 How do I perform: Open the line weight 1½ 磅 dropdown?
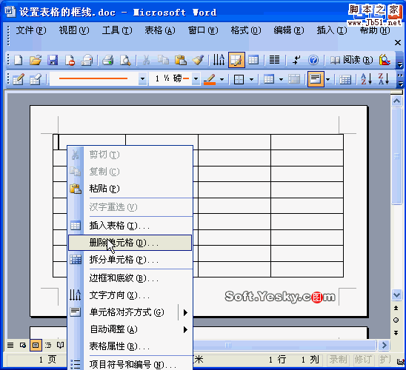(x=196, y=79)
